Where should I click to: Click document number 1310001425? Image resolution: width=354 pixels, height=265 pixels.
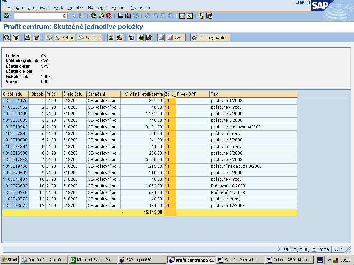(x=15, y=101)
